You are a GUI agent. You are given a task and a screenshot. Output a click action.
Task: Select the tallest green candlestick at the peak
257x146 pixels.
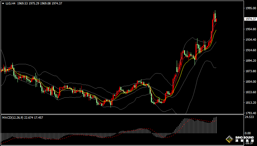[x=215, y=14]
